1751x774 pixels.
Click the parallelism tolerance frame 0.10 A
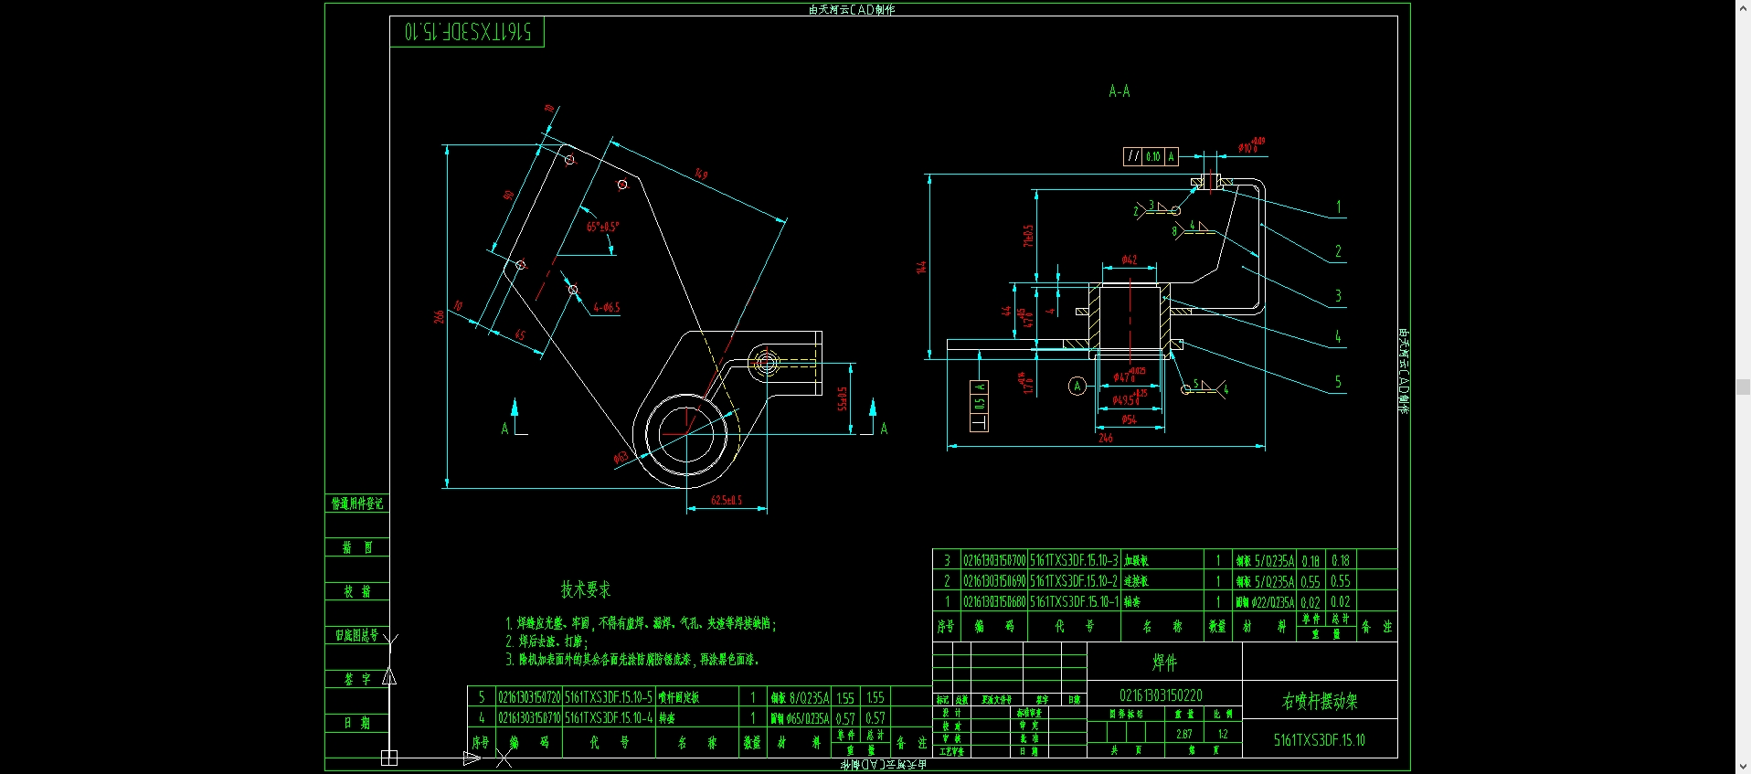tap(1151, 156)
